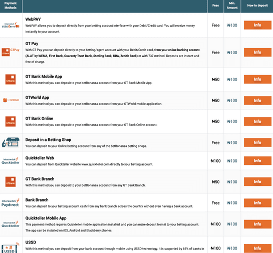This screenshot has width=273, height=253.
Task: Select the Bank Branch title
Action: 37,200
